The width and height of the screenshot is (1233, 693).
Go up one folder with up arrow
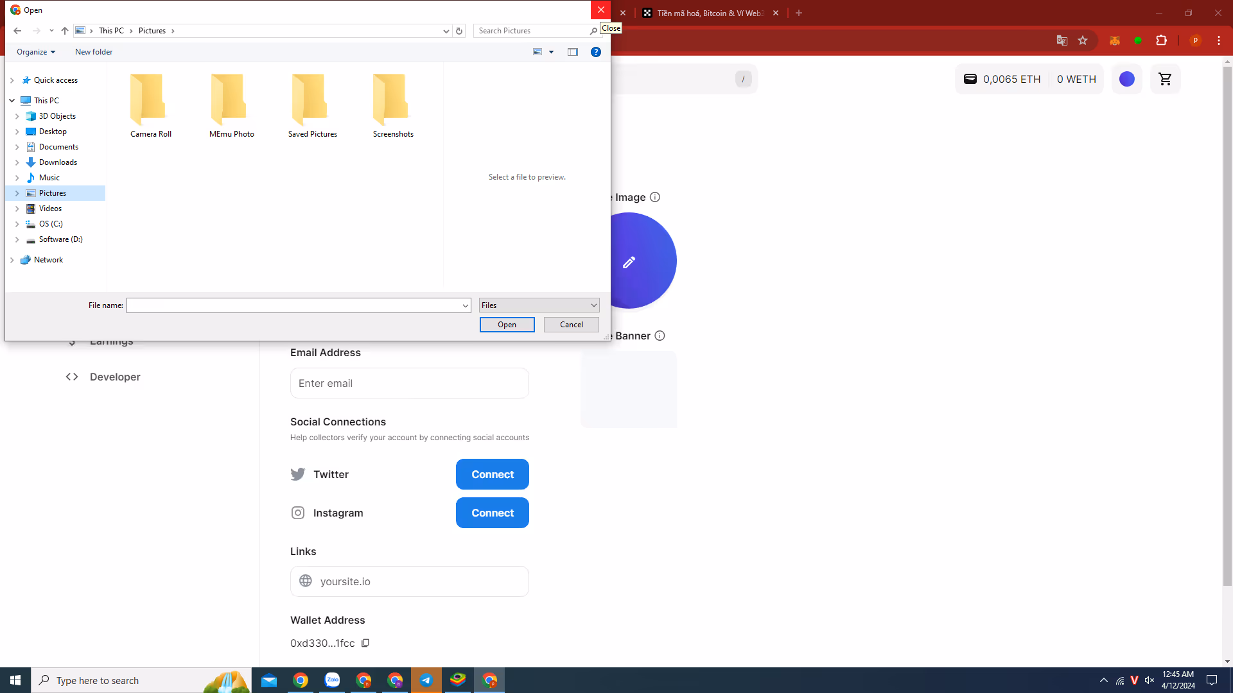point(65,31)
